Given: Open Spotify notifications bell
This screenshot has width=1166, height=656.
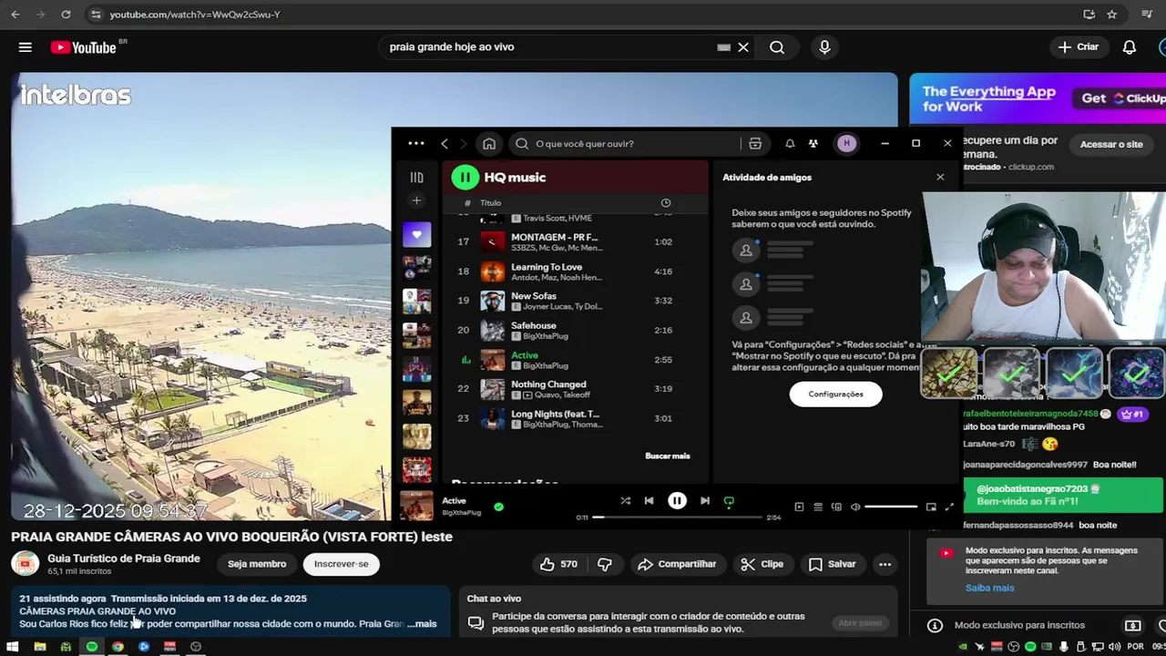Looking at the screenshot, I should pos(790,143).
